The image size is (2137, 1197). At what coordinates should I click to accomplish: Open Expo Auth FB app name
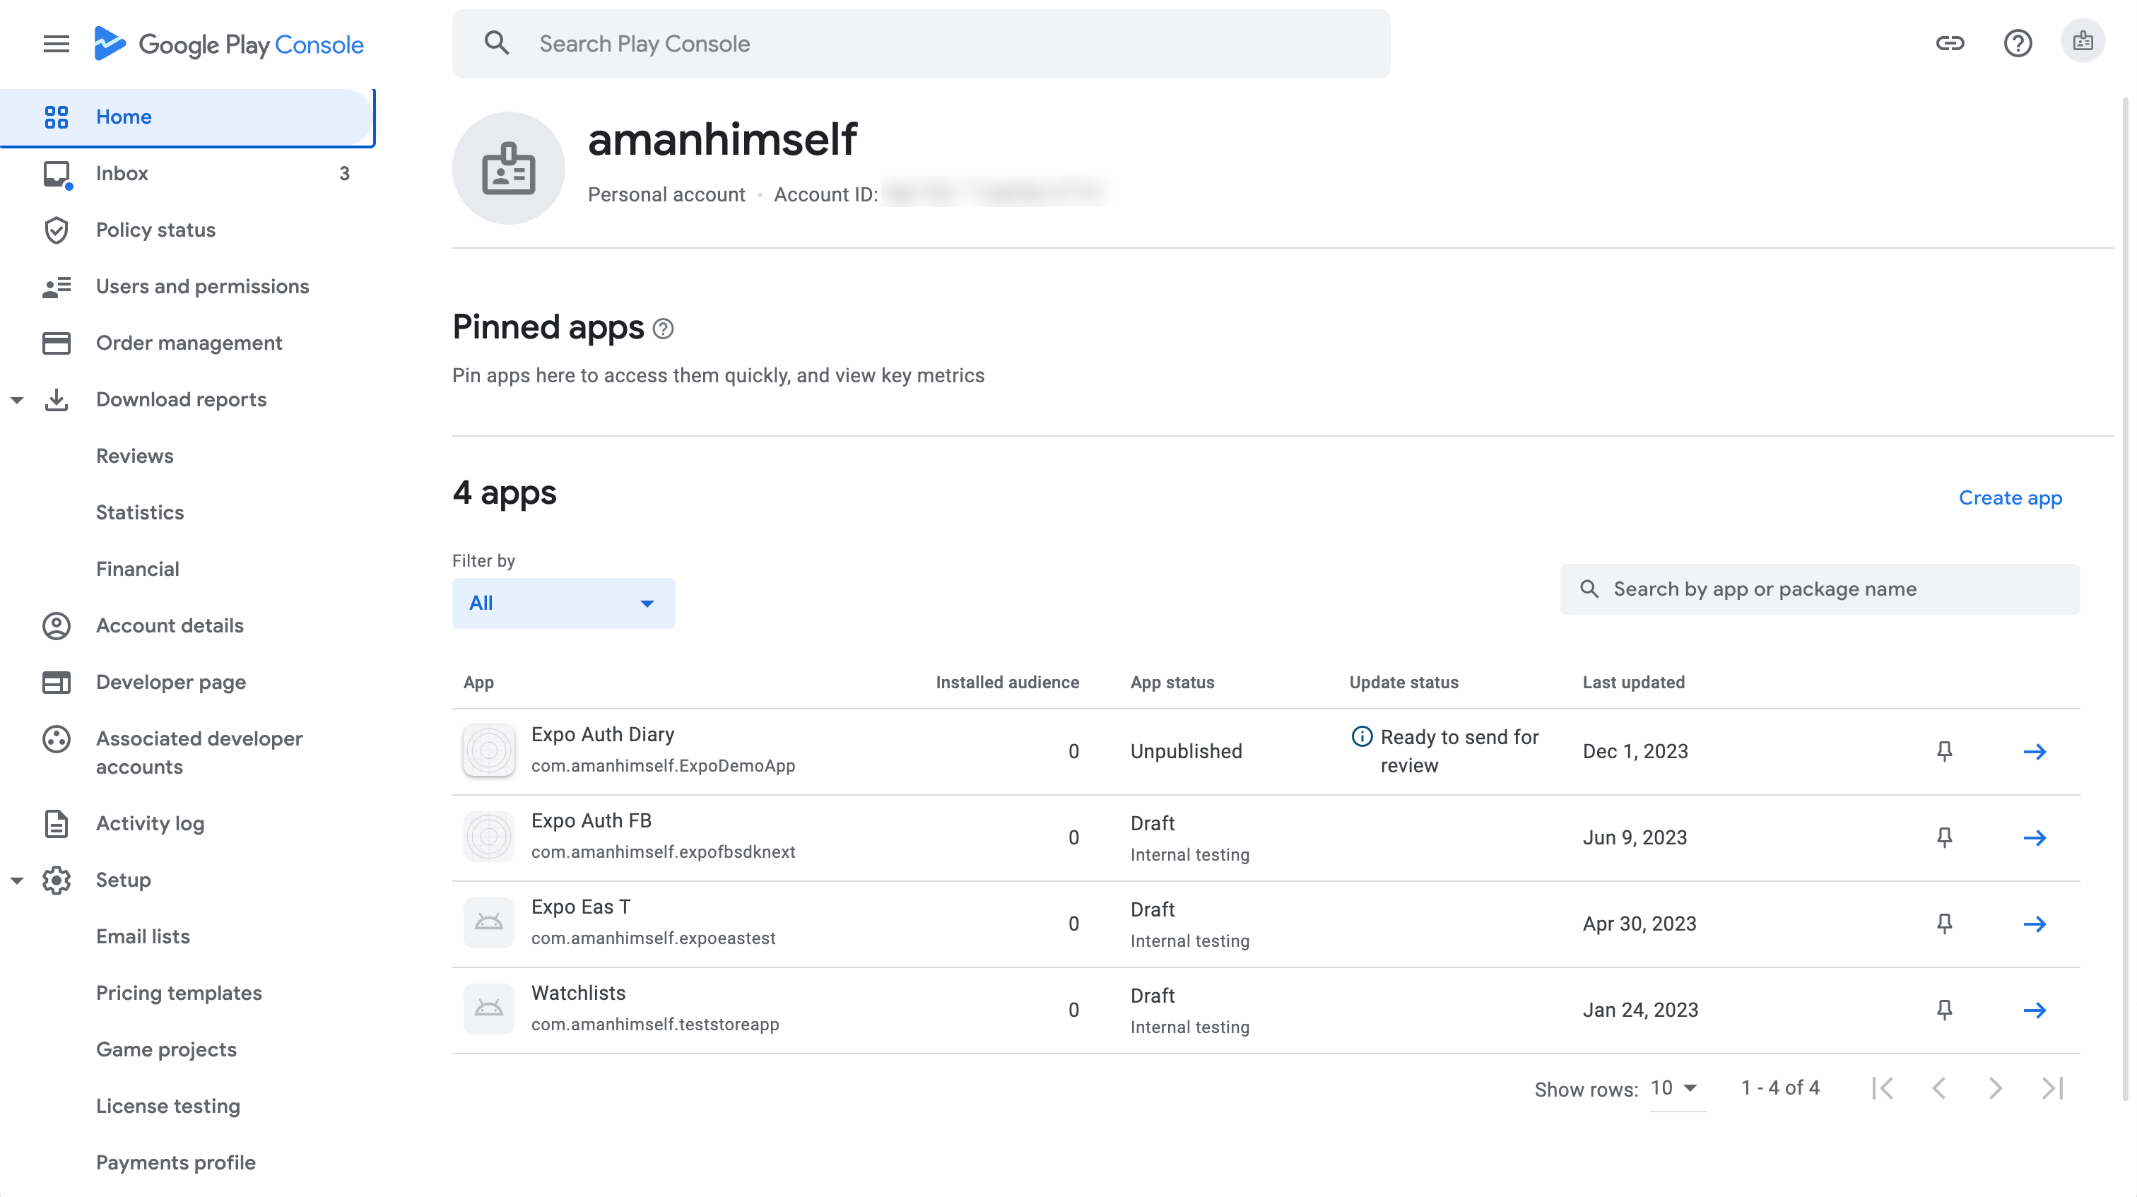pos(591,820)
